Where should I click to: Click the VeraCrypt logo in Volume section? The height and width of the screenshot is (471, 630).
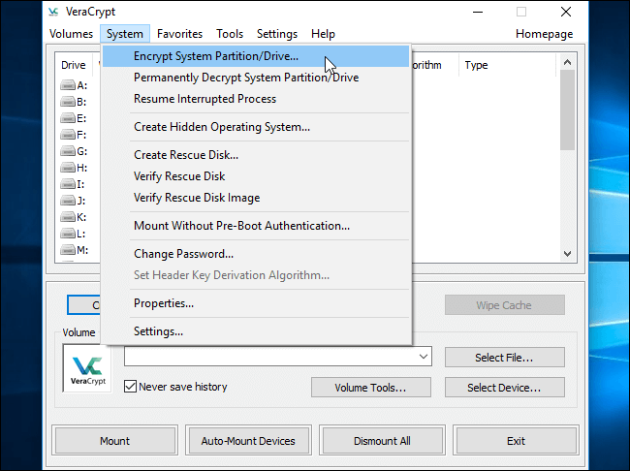click(87, 368)
